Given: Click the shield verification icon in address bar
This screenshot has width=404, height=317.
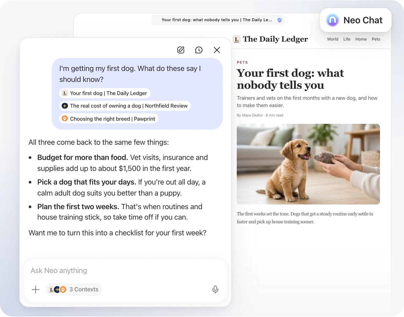Looking at the screenshot, I should 279,20.
